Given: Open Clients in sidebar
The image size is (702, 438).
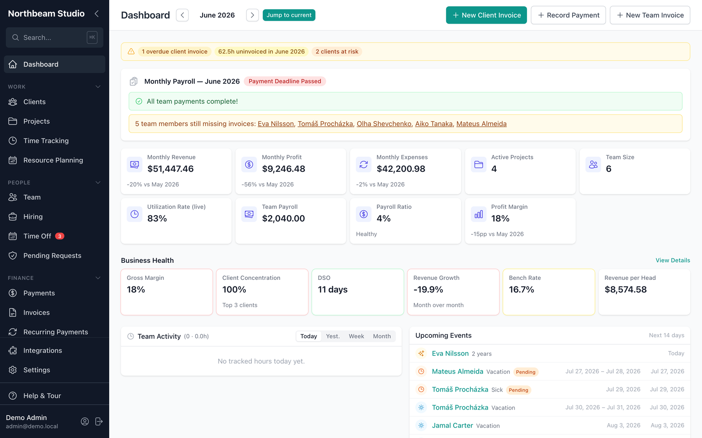Looking at the screenshot, I should point(54,102).
